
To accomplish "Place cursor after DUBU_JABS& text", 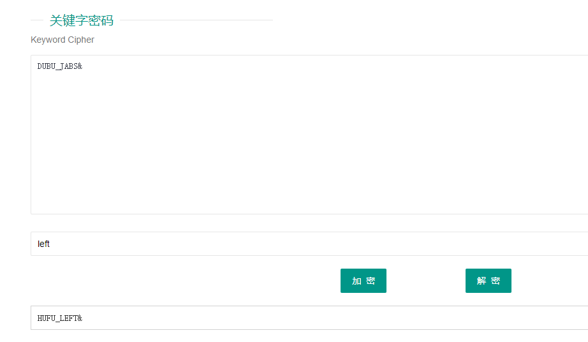I will [x=83, y=66].
